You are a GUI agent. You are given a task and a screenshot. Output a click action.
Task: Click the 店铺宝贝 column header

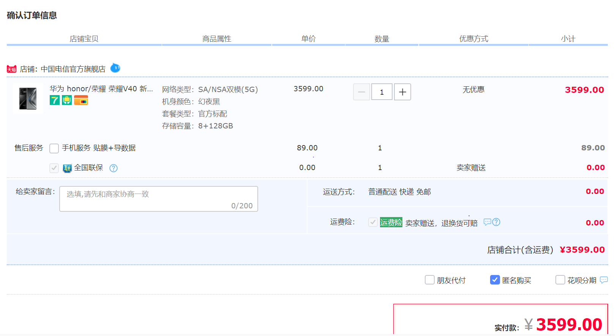pos(84,39)
